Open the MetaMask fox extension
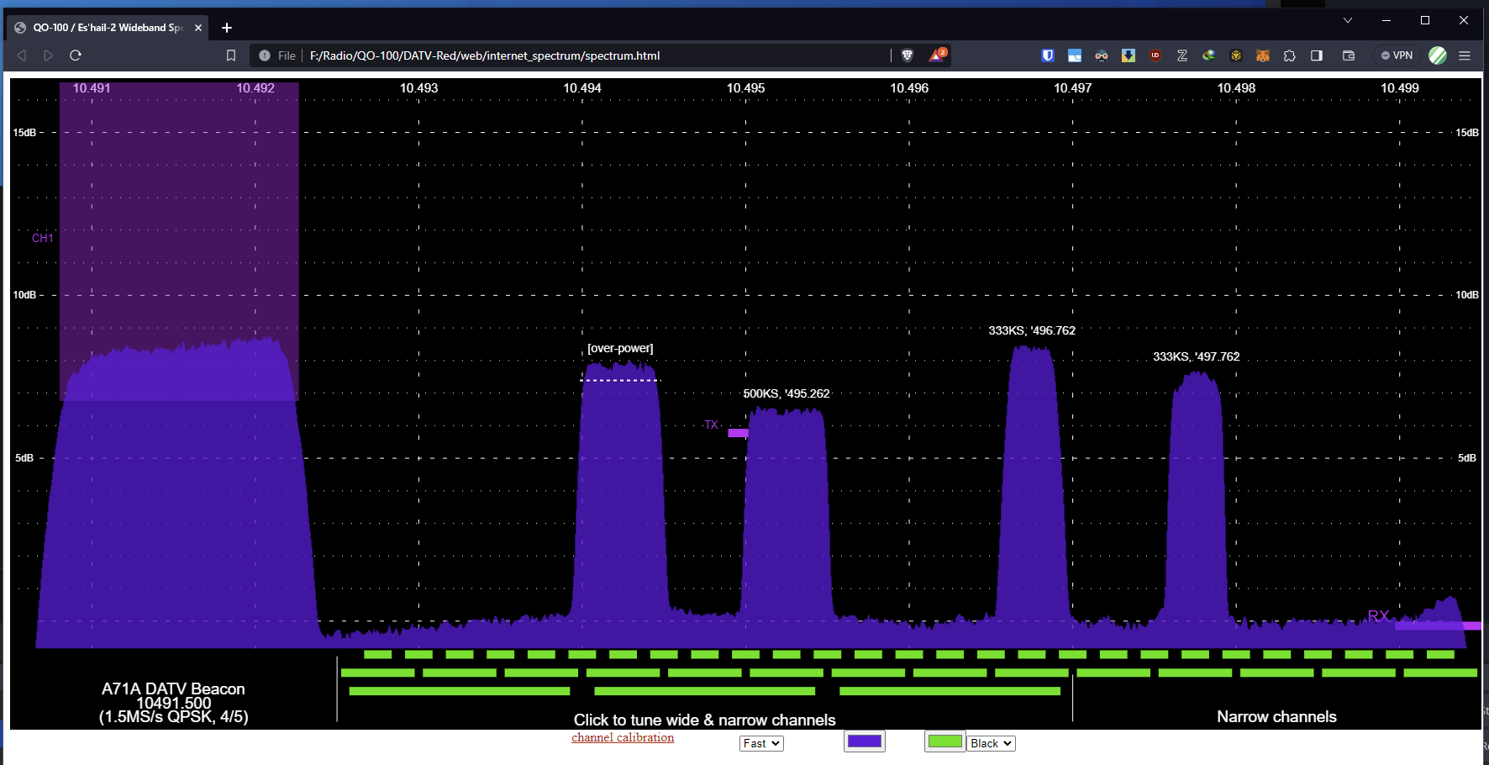 point(1263,55)
